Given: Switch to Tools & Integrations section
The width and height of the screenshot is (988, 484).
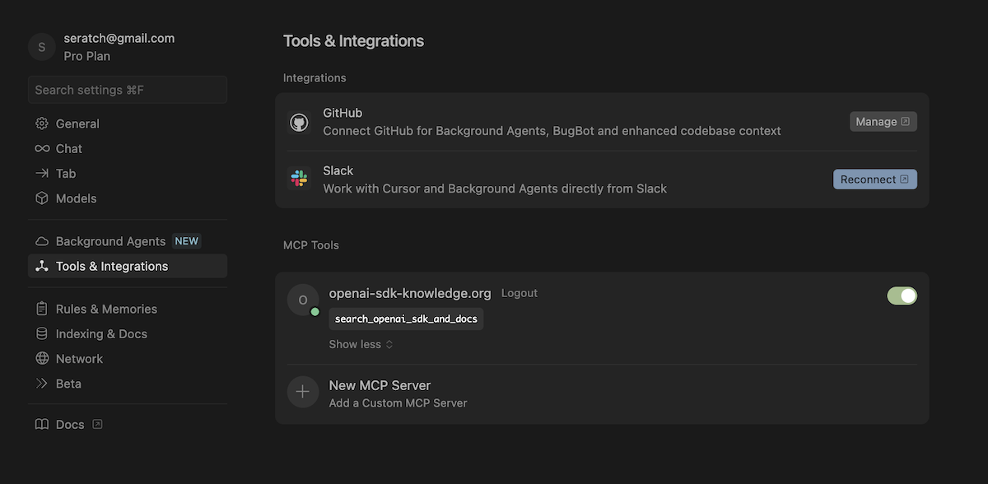Looking at the screenshot, I should 111,265.
